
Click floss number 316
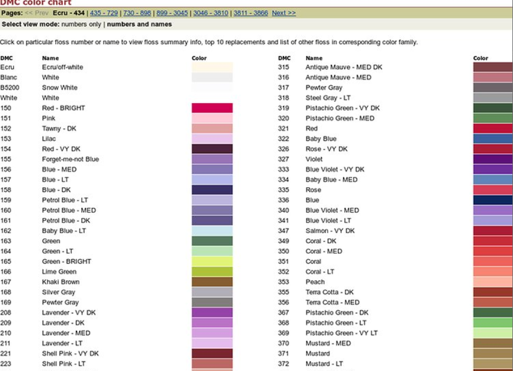[284, 78]
